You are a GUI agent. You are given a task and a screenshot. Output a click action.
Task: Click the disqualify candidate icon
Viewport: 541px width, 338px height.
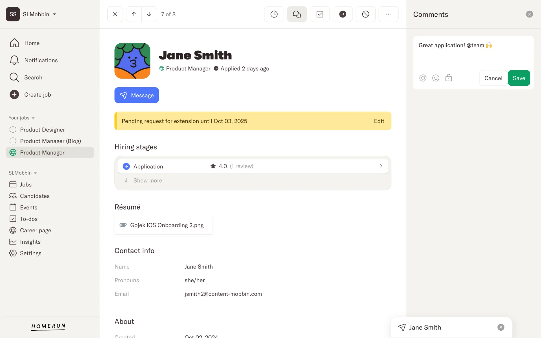365,14
